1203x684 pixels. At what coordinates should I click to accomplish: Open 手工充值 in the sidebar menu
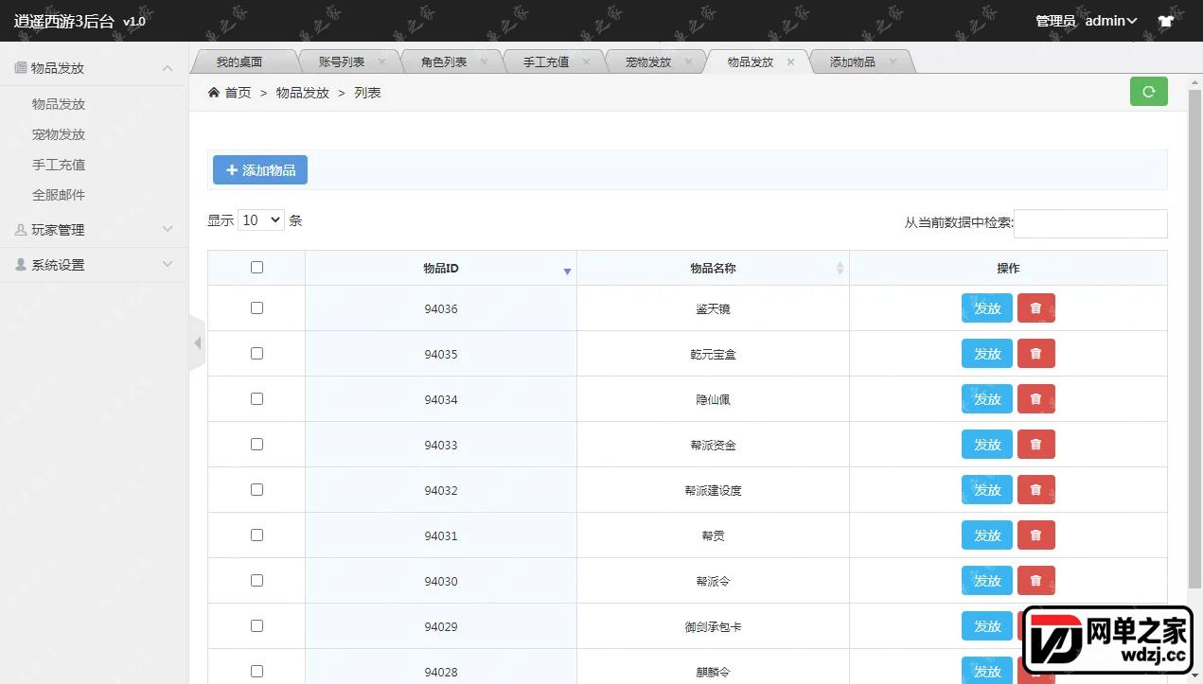(59, 165)
